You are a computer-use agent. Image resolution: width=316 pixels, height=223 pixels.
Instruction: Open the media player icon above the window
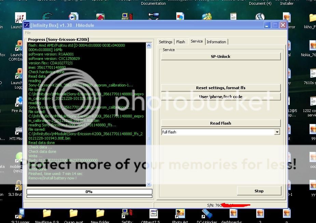point(73,16)
